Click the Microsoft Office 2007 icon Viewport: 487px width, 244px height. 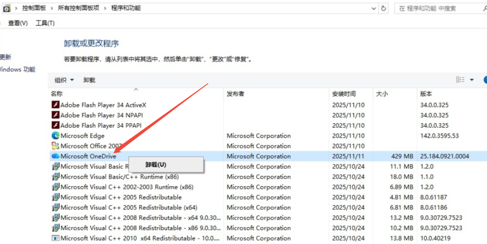tap(56, 146)
